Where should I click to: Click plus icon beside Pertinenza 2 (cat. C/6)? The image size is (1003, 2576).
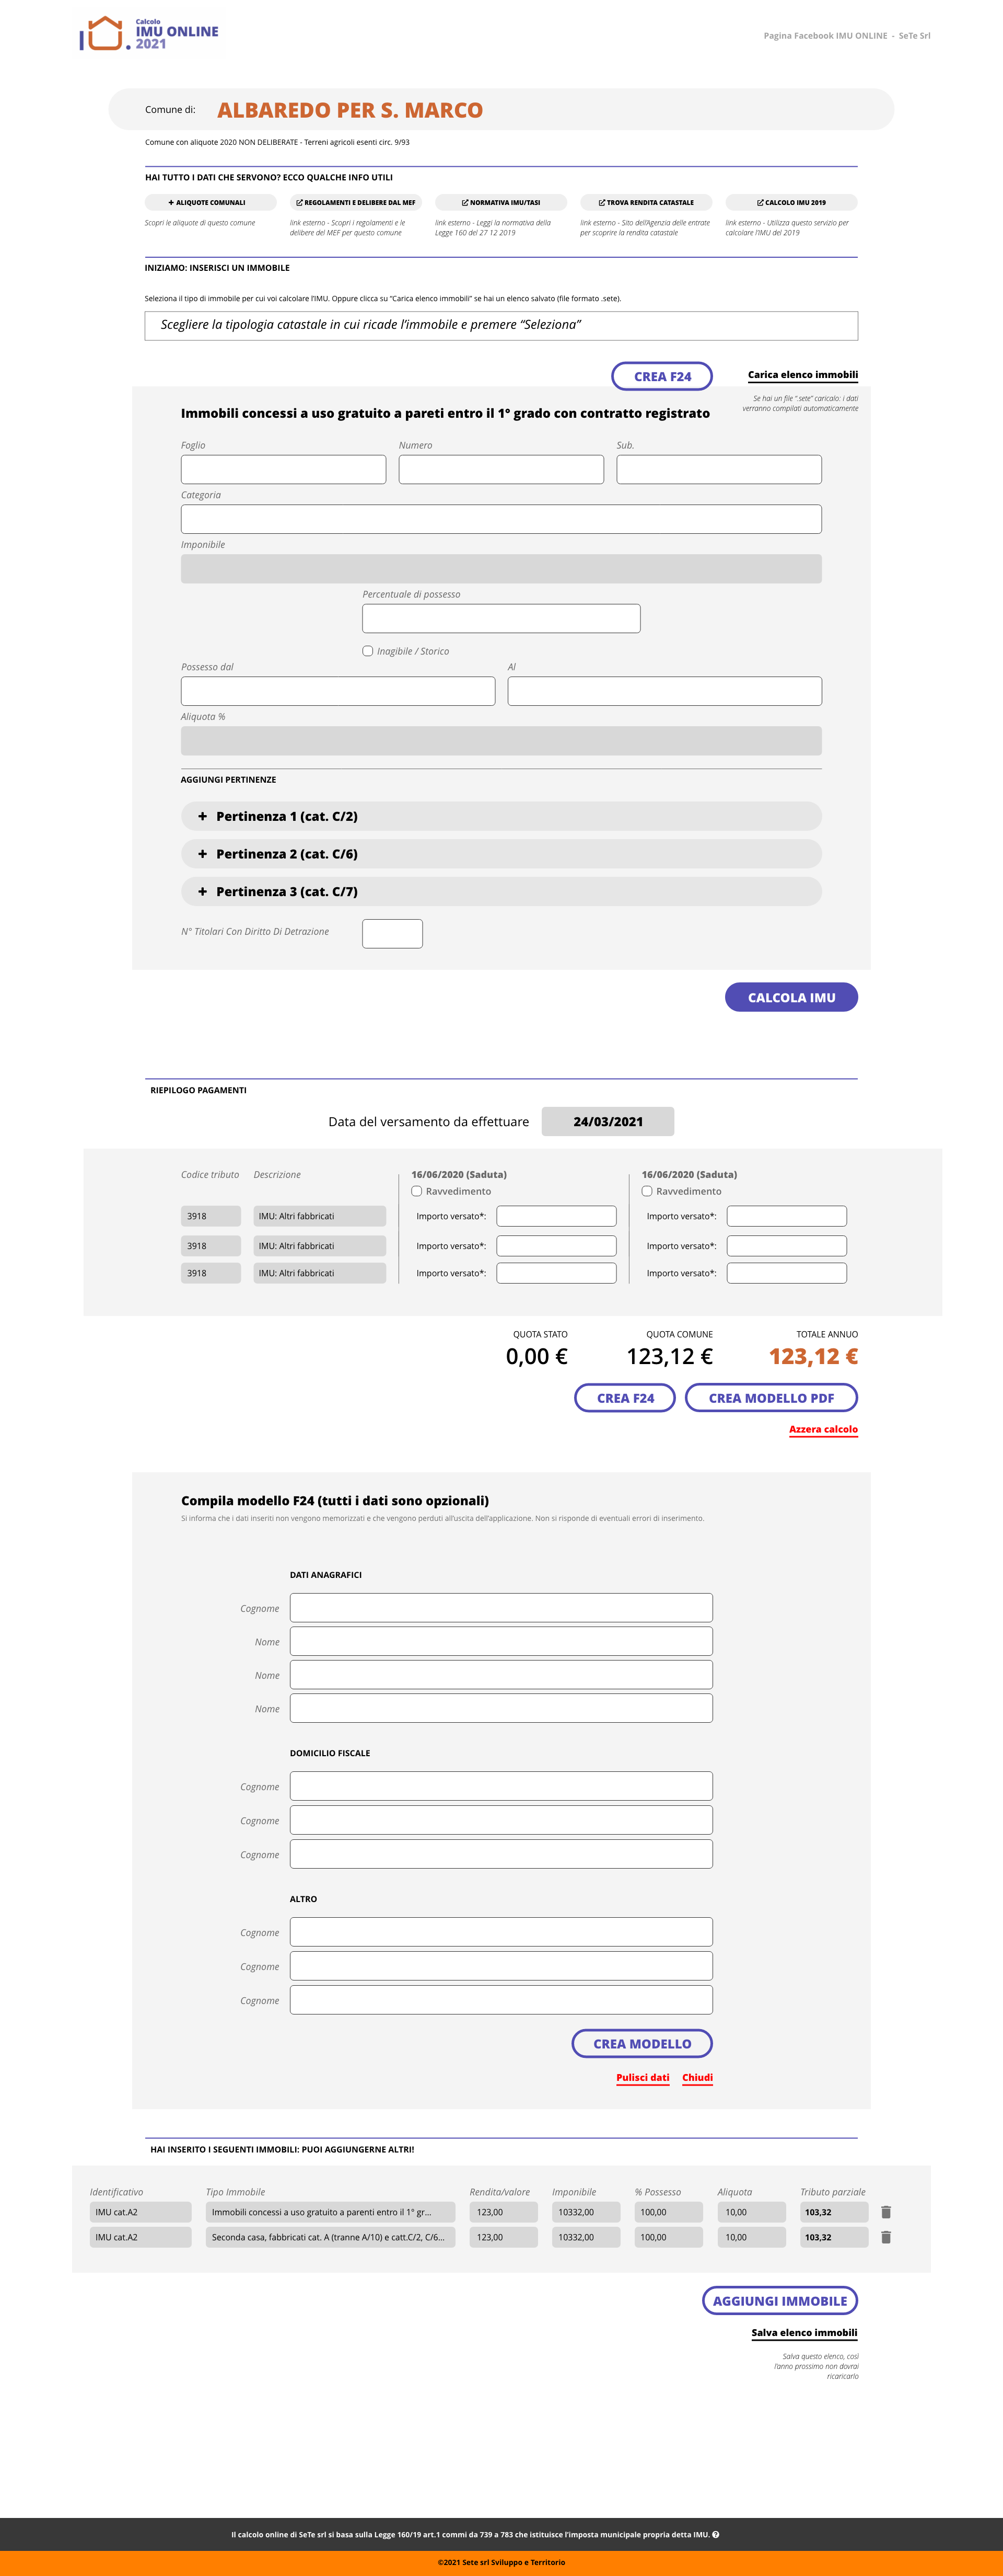203,854
